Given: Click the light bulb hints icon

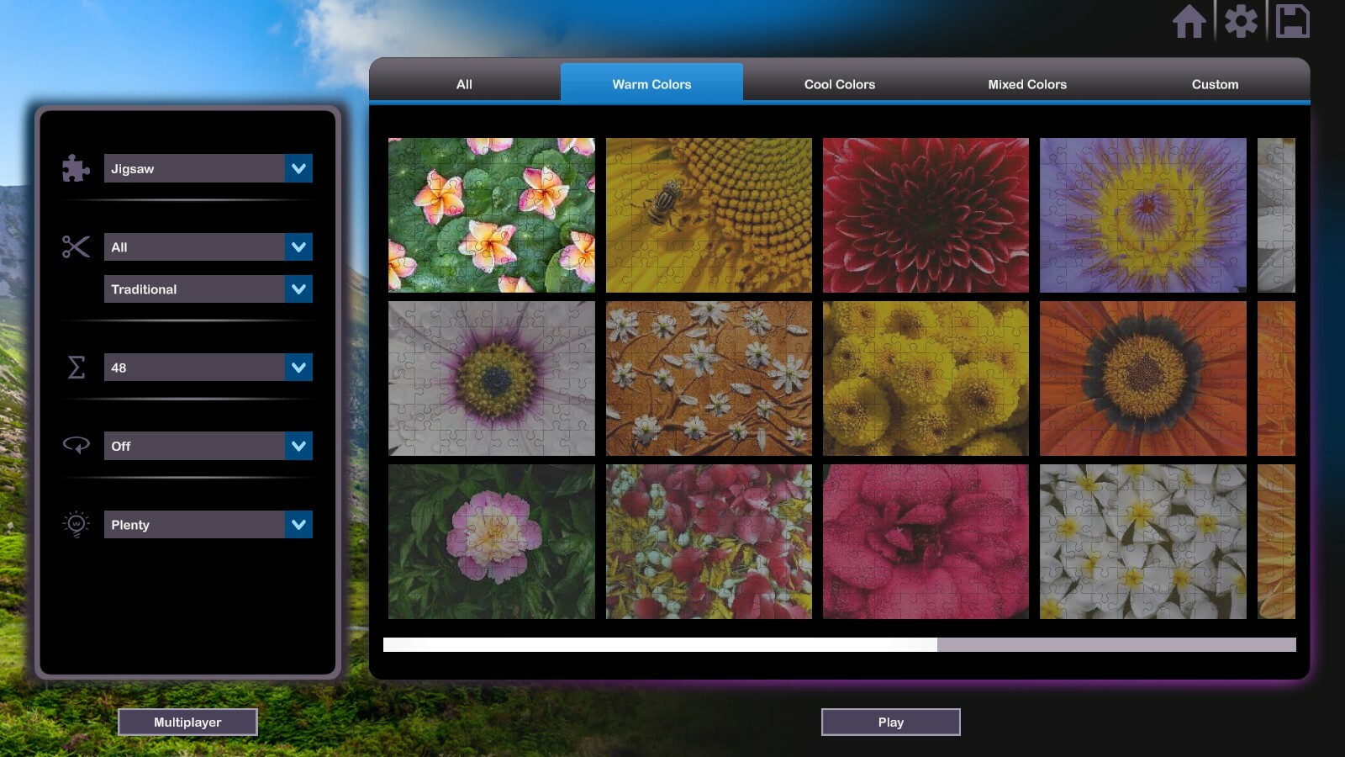Looking at the screenshot, I should pos(75,524).
